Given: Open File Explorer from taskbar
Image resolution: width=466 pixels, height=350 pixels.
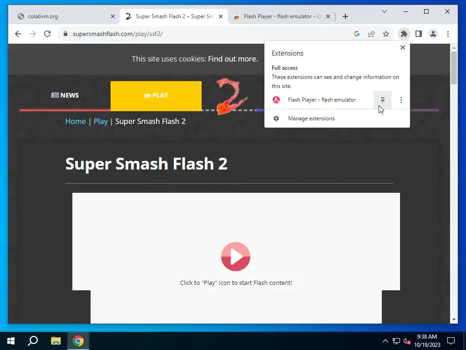Looking at the screenshot, I should (x=56, y=341).
